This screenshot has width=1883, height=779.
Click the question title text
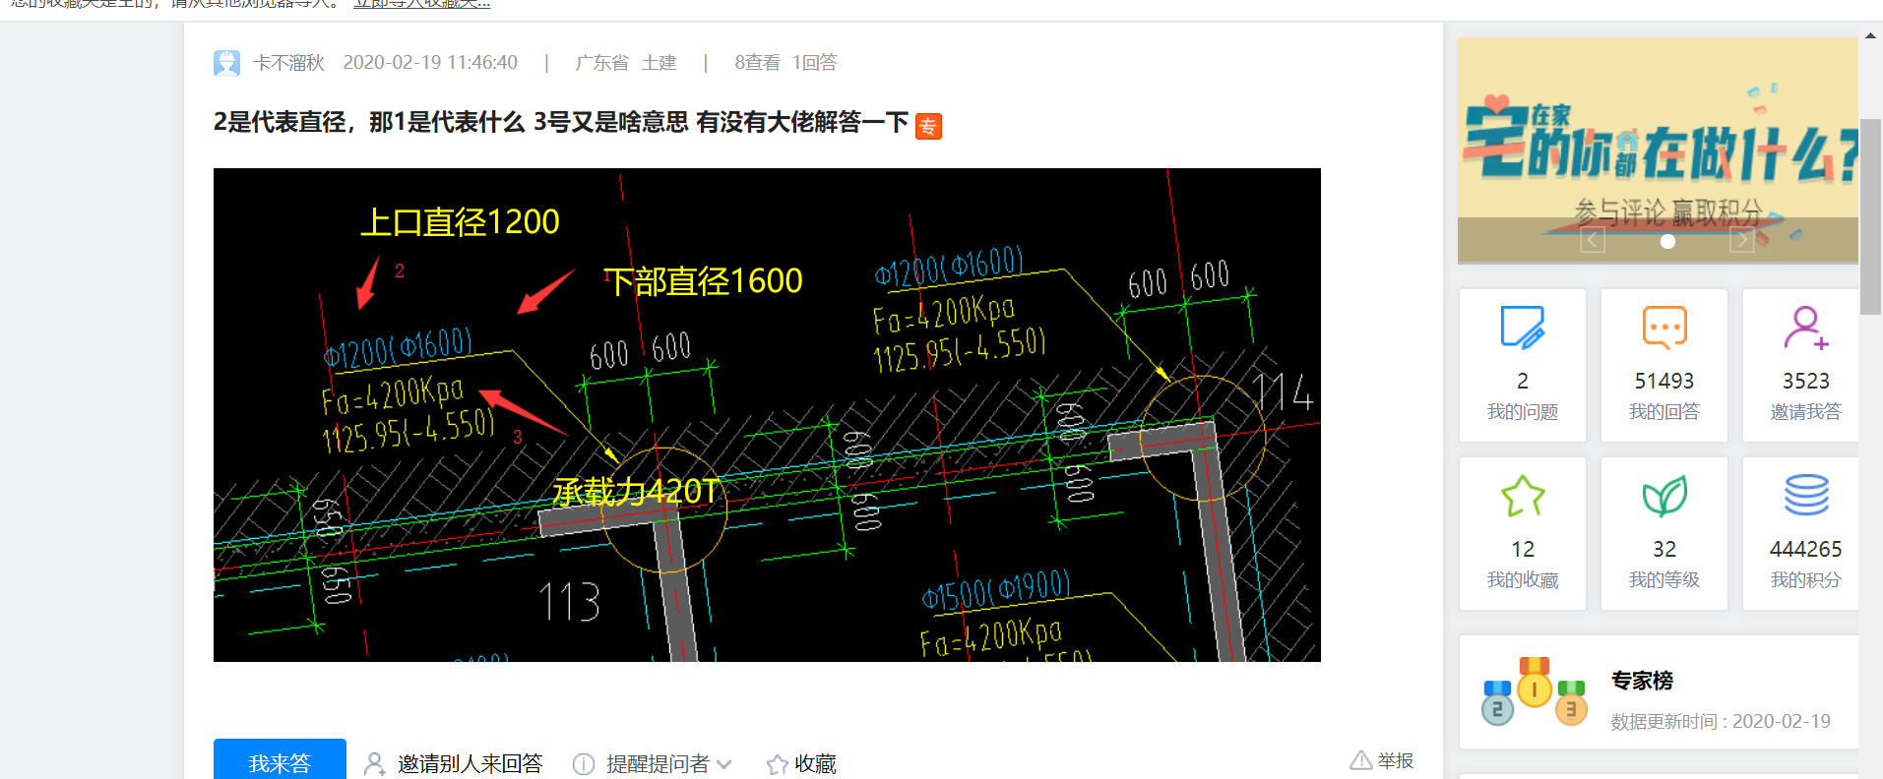(x=561, y=123)
